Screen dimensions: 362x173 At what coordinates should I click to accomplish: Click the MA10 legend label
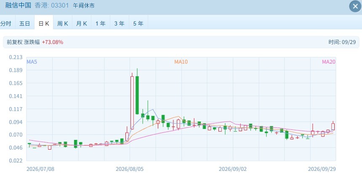coord(181,62)
